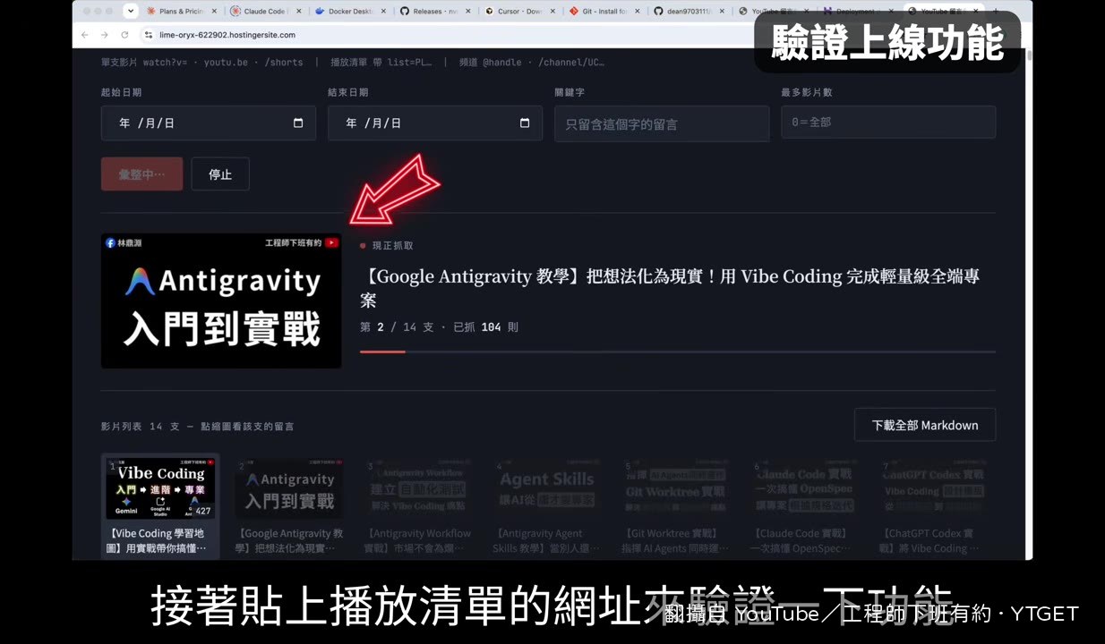Screen dimensions: 1105x644
Task: Click the 第 2 / 14 支 progress text
Action: (x=397, y=327)
